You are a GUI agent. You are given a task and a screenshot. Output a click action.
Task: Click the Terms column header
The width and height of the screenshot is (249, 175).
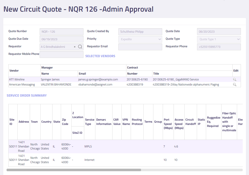(x=148, y=122)
